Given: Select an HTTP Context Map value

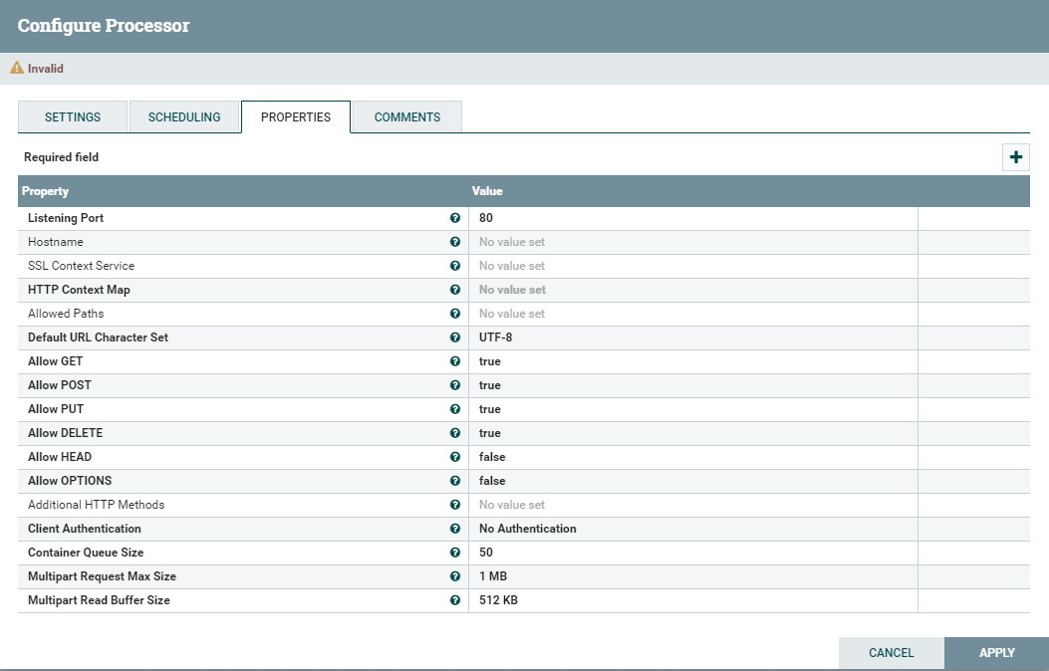Looking at the screenshot, I should click(693, 290).
